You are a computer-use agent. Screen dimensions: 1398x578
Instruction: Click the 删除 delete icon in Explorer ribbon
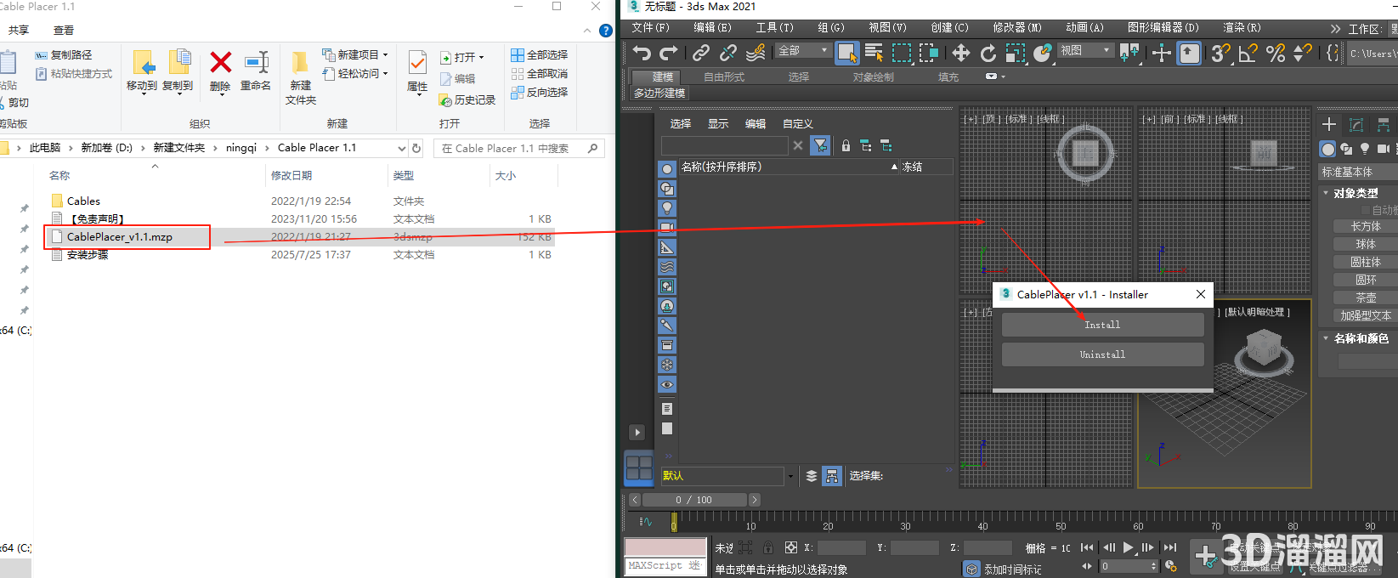click(x=220, y=71)
